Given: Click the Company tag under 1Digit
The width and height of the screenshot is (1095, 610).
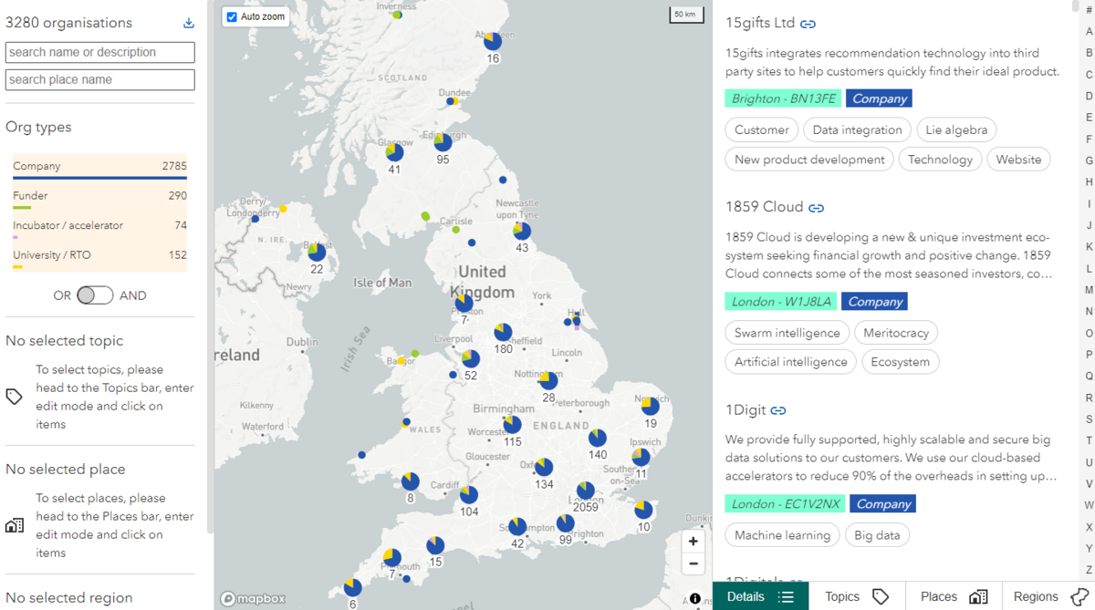Looking at the screenshot, I should pyautogui.click(x=882, y=504).
